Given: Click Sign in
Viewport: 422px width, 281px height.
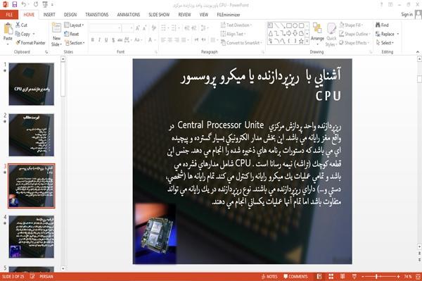Looking at the screenshot, I should coord(407,15).
